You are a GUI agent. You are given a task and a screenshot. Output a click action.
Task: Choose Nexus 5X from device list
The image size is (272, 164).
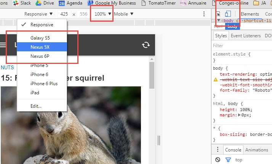click(42, 47)
